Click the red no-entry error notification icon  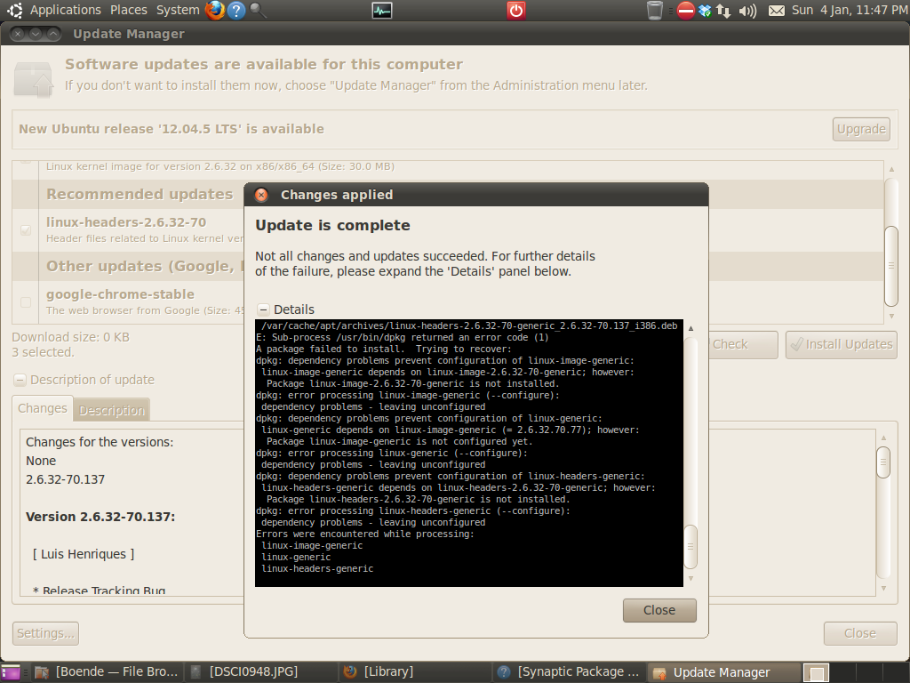tap(686, 10)
